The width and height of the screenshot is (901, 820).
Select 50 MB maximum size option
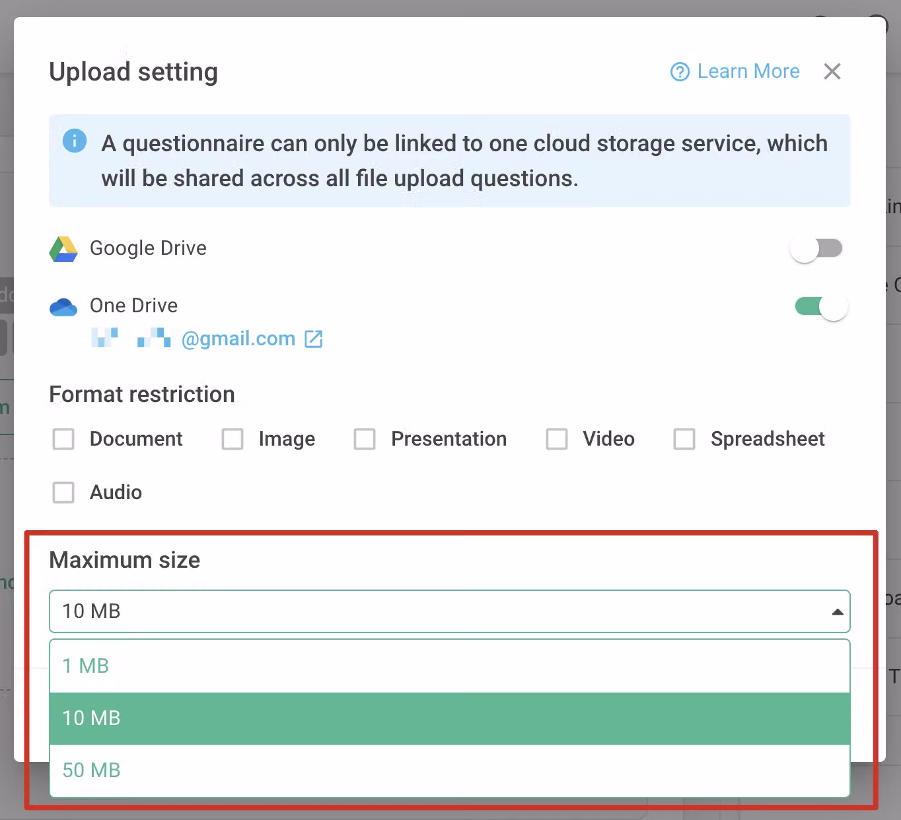(449, 770)
